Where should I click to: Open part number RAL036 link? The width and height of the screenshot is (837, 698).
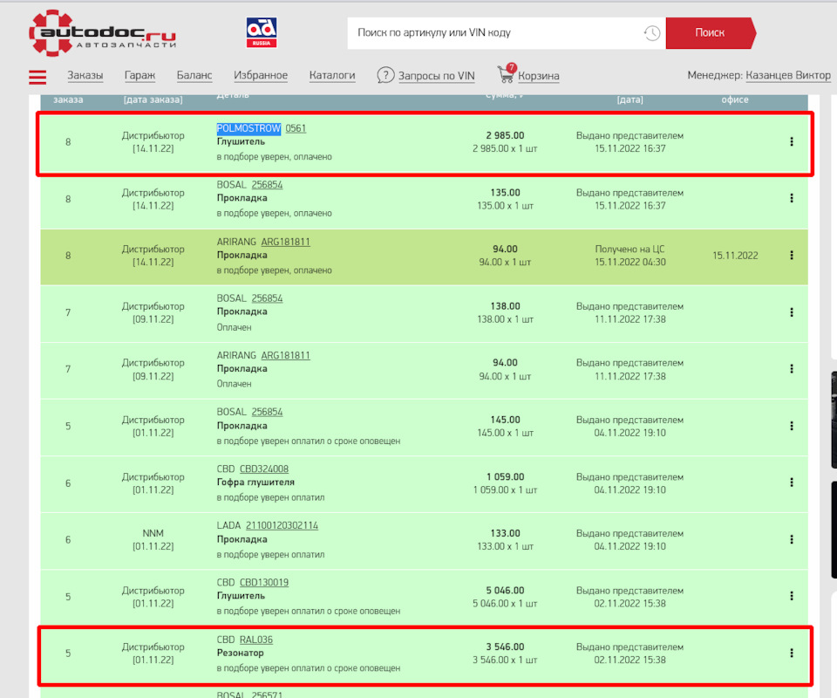(x=256, y=640)
